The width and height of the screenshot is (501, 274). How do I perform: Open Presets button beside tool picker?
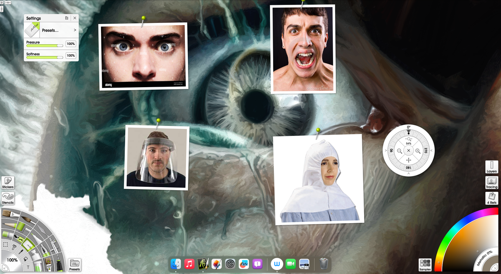(74, 264)
